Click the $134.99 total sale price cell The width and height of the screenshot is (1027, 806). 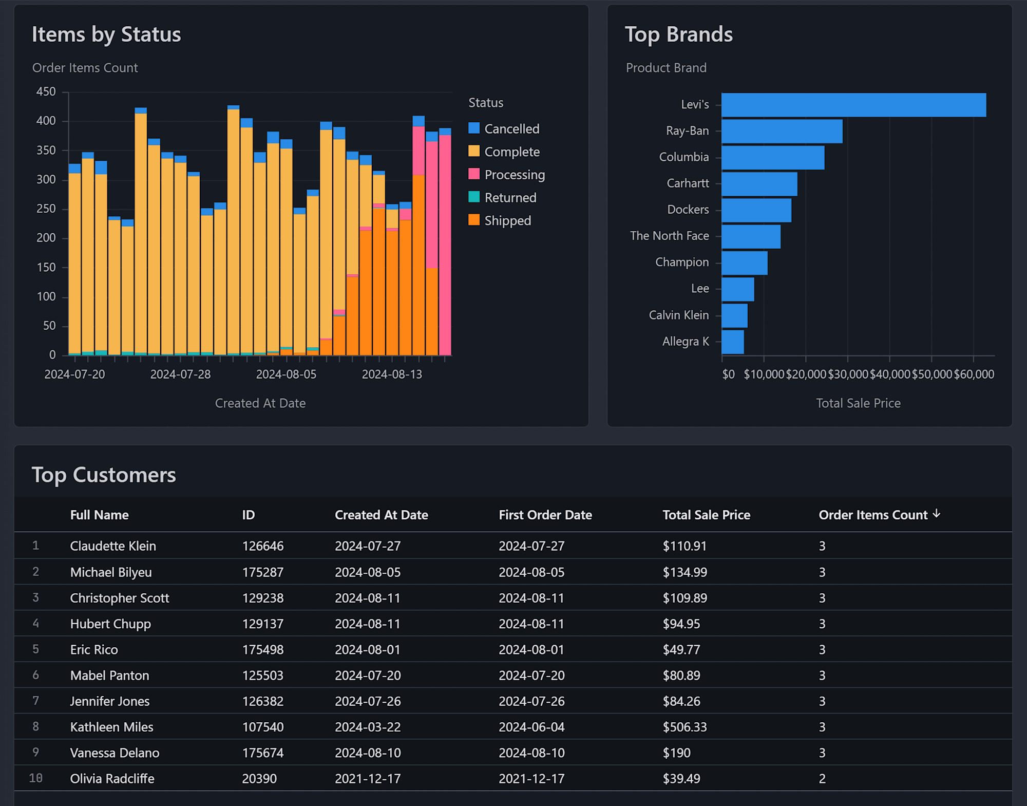[684, 572]
